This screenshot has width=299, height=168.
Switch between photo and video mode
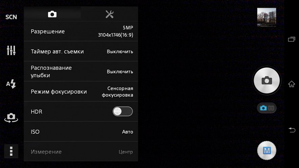click(x=267, y=108)
